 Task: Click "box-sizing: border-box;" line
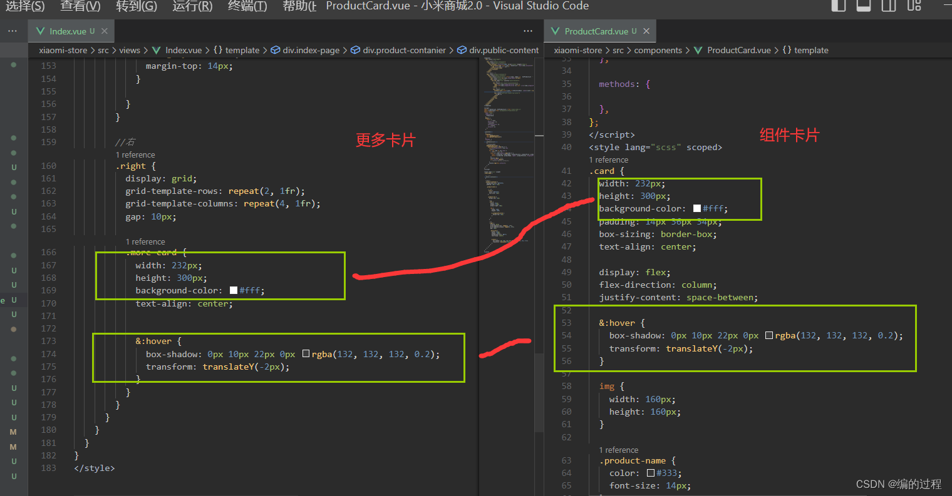pyautogui.click(x=658, y=234)
